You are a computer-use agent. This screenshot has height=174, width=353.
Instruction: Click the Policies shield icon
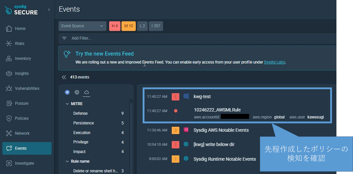[x=9, y=118]
